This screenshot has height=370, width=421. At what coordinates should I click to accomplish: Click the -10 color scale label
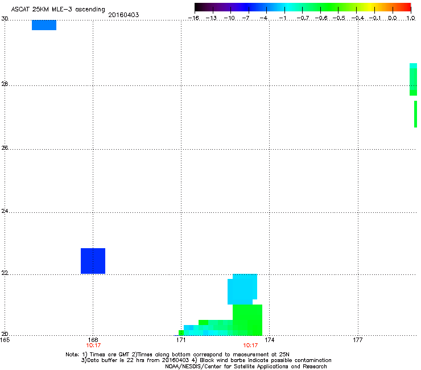tap(229, 18)
